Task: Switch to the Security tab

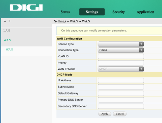Action: [118, 12]
